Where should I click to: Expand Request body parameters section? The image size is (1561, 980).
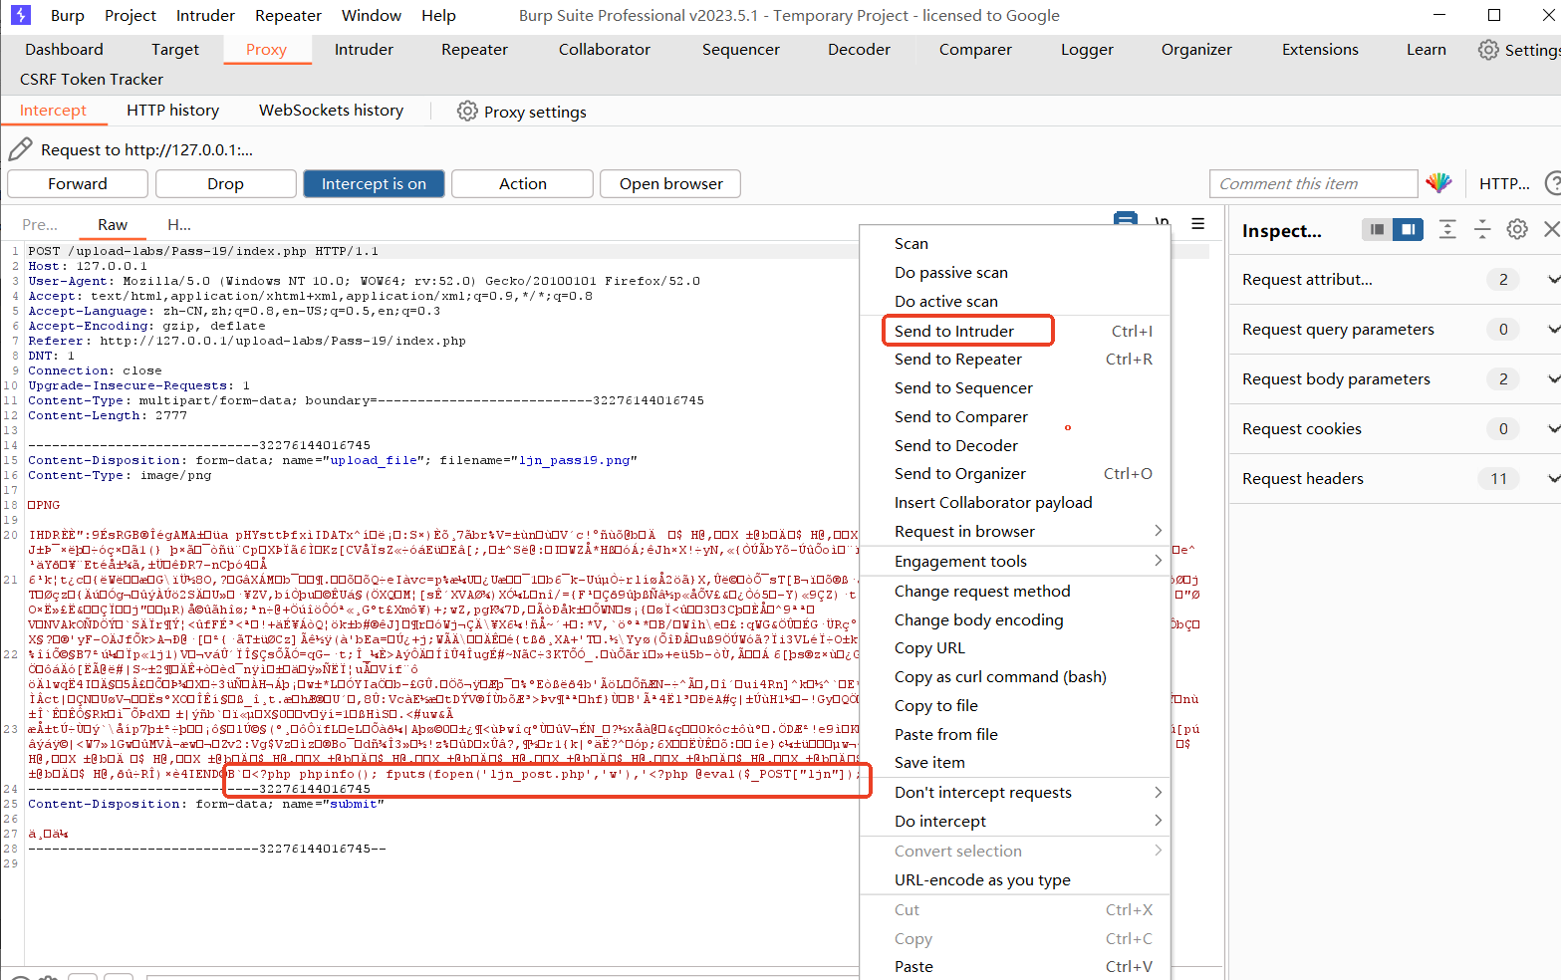pos(1395,378)
